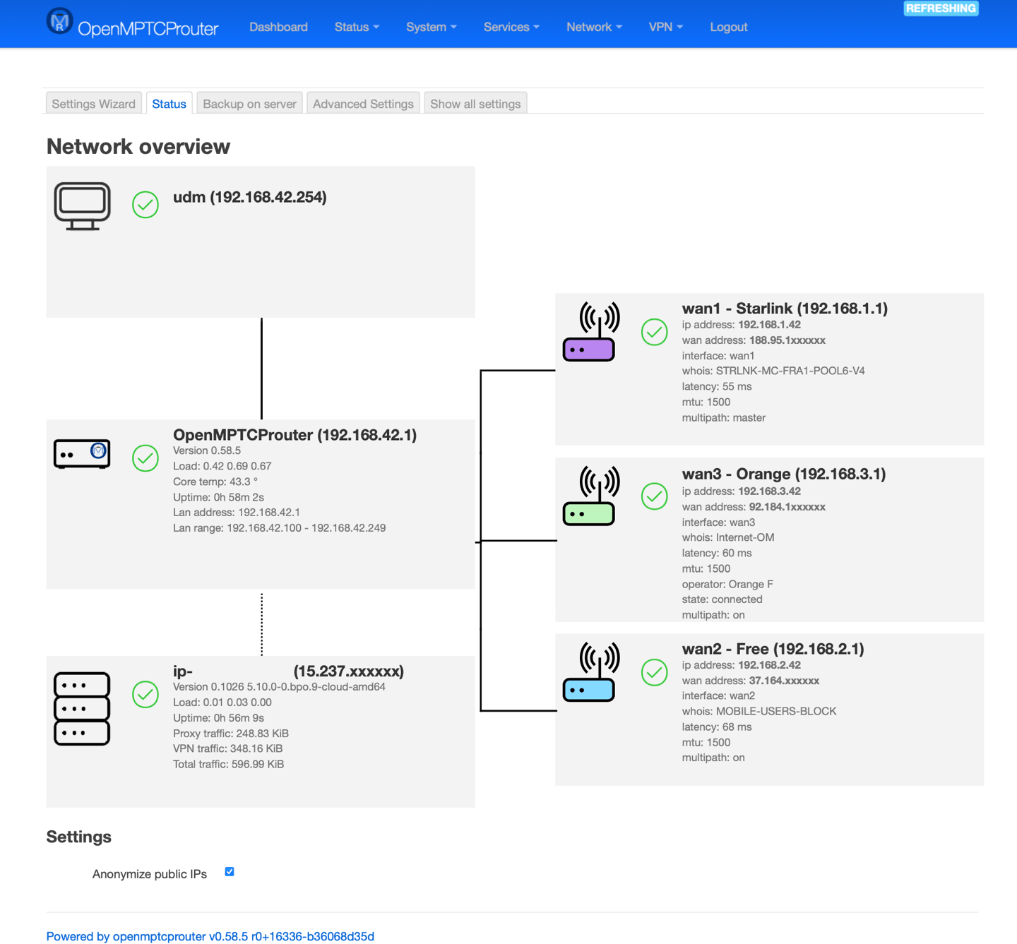Expand the Status dropdown menu
Image resolution: width=1017 pixels, height=944 pixels.
coord(357,27)
